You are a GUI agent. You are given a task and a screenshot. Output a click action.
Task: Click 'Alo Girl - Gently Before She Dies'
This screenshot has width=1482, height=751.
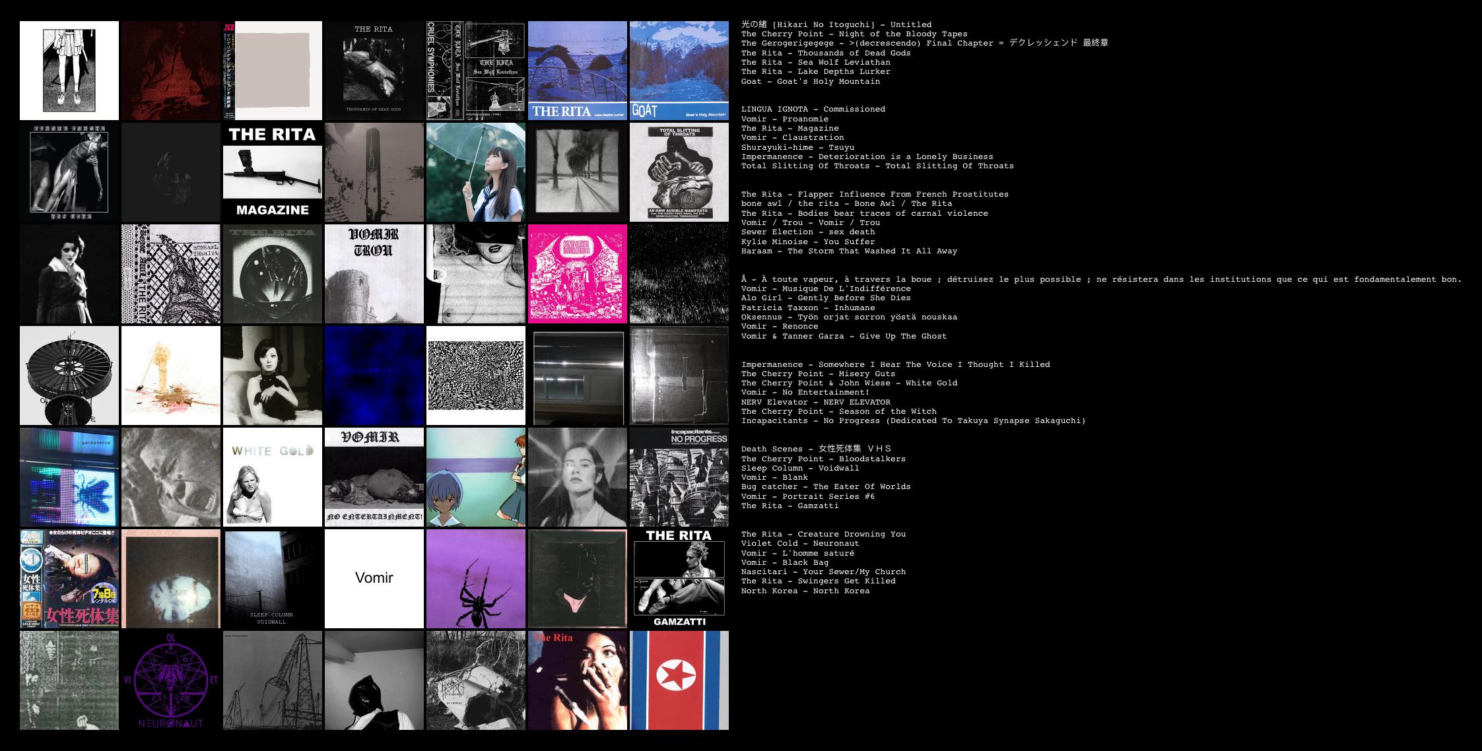click(x=825, y=298)
